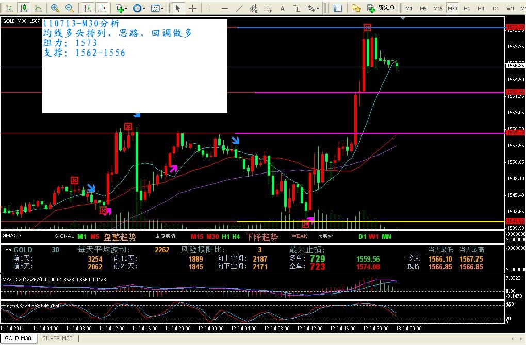The height and width of the screenshot is (345, 526).
Task: Select the crosshair tool
Action: 192,8
